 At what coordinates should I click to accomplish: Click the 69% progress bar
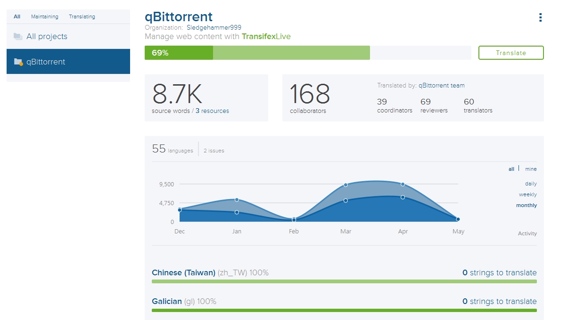[308, 53]
